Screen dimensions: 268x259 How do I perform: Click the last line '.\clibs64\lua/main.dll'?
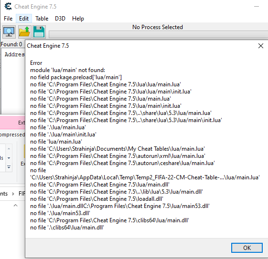click(x=67, y=228)
